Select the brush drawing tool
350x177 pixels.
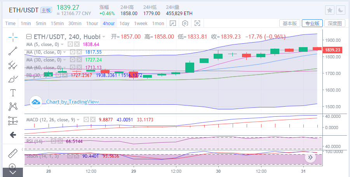click(13, 79)
